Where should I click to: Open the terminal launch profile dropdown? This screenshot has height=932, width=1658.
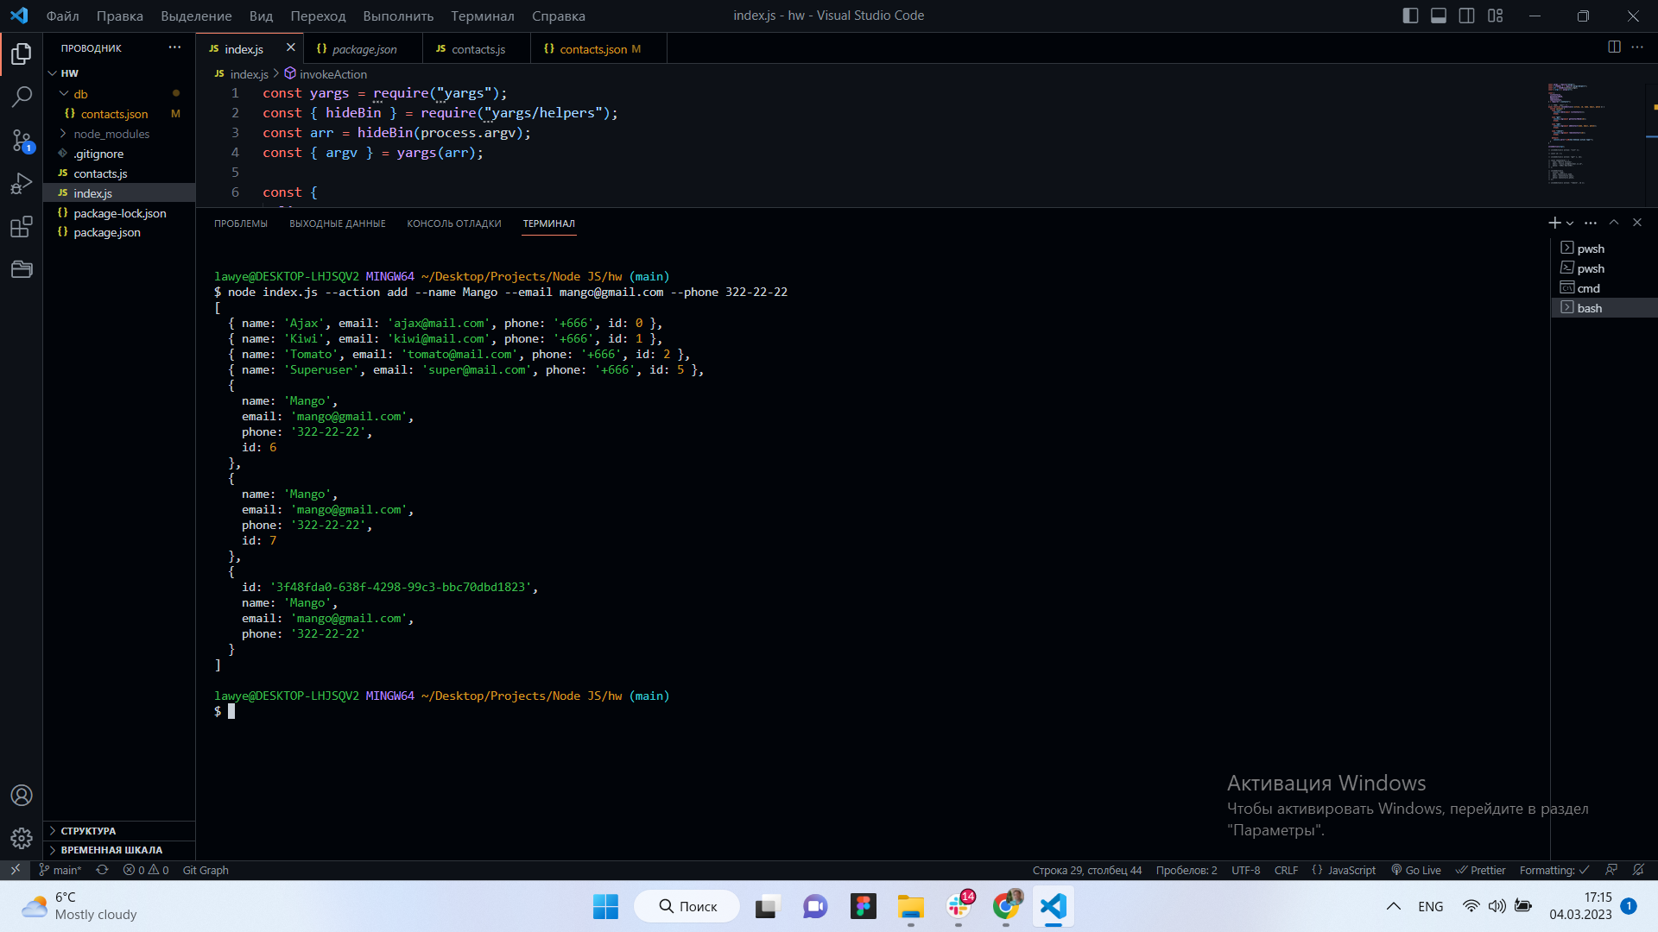[1570, 223]
